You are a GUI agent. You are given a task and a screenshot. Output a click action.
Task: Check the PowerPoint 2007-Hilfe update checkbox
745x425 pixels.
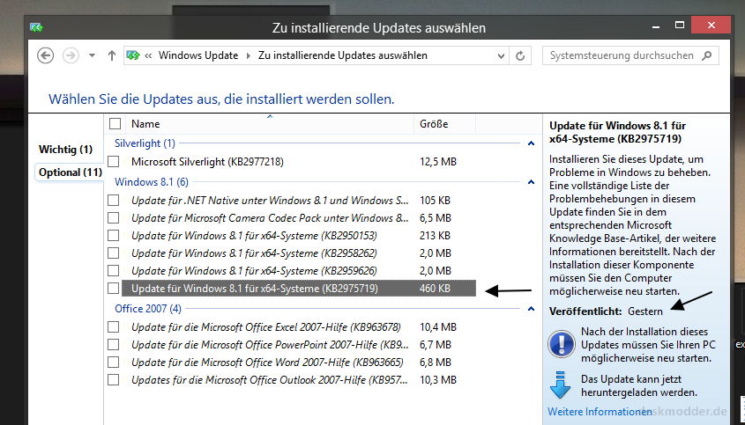coord(113,344)
